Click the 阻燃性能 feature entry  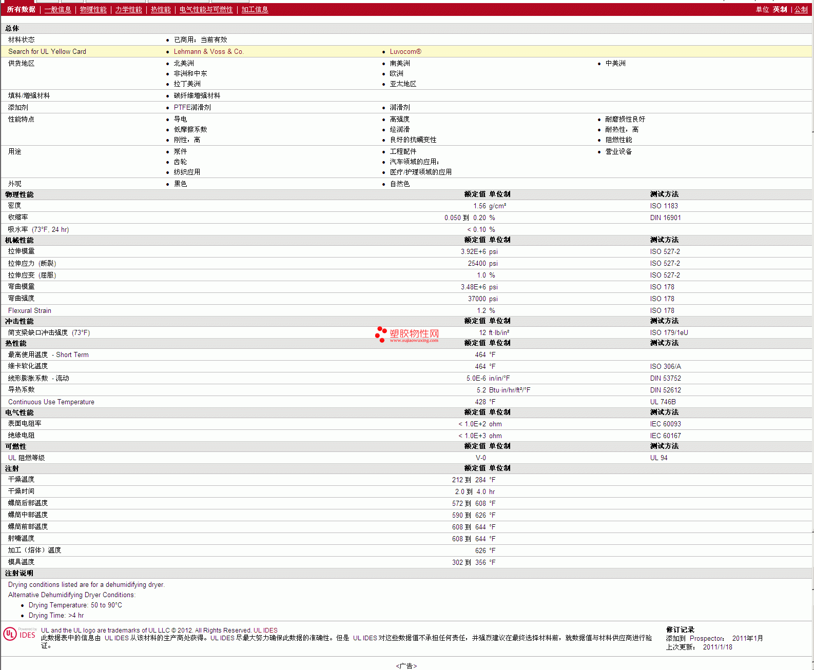(618, 140)
